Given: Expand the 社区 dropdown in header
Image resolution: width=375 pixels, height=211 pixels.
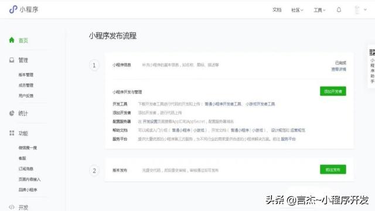Looking at the screenshot, I should (297, 10).
